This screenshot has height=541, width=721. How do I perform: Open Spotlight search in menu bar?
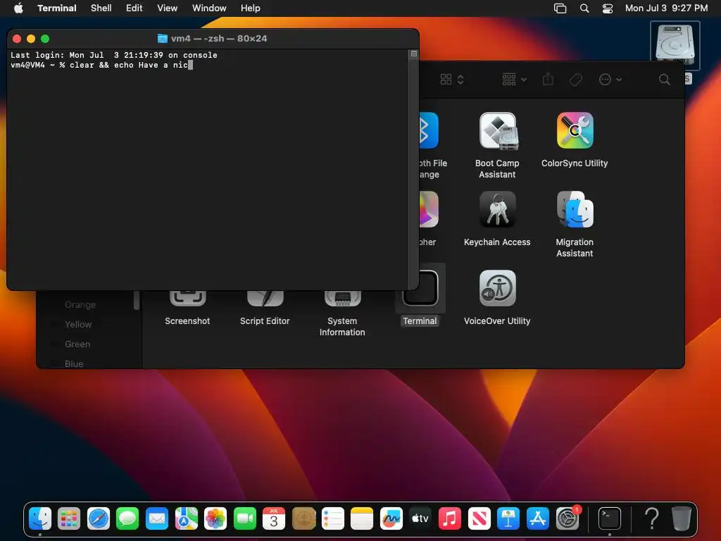coord(584,8)
